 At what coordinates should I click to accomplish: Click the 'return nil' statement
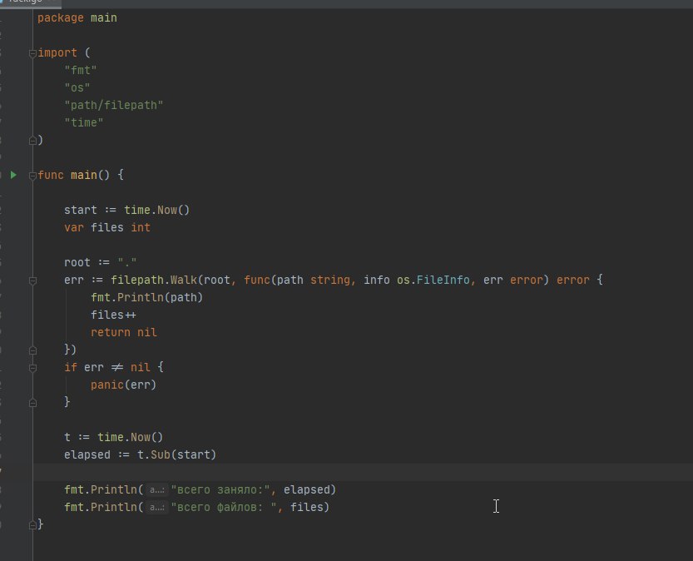coord(124,332)
